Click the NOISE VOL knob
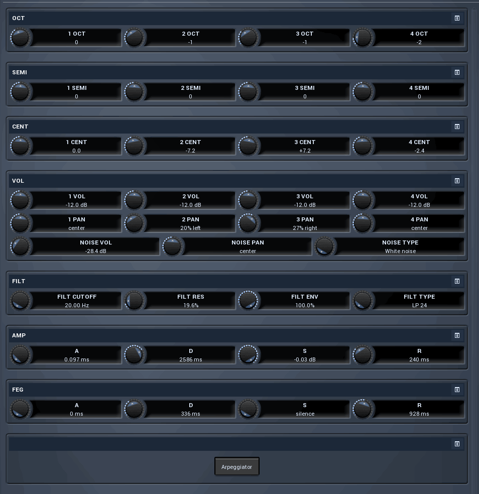The width and height of the screenshot is (479, 494). coord(20,246)
